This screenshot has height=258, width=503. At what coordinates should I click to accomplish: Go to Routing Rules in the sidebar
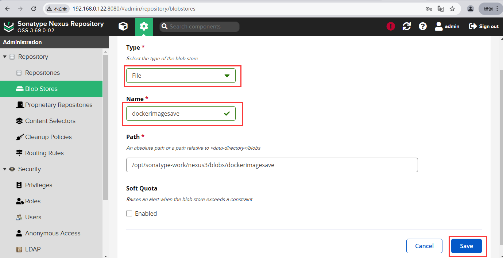click(x=44, y=153)
